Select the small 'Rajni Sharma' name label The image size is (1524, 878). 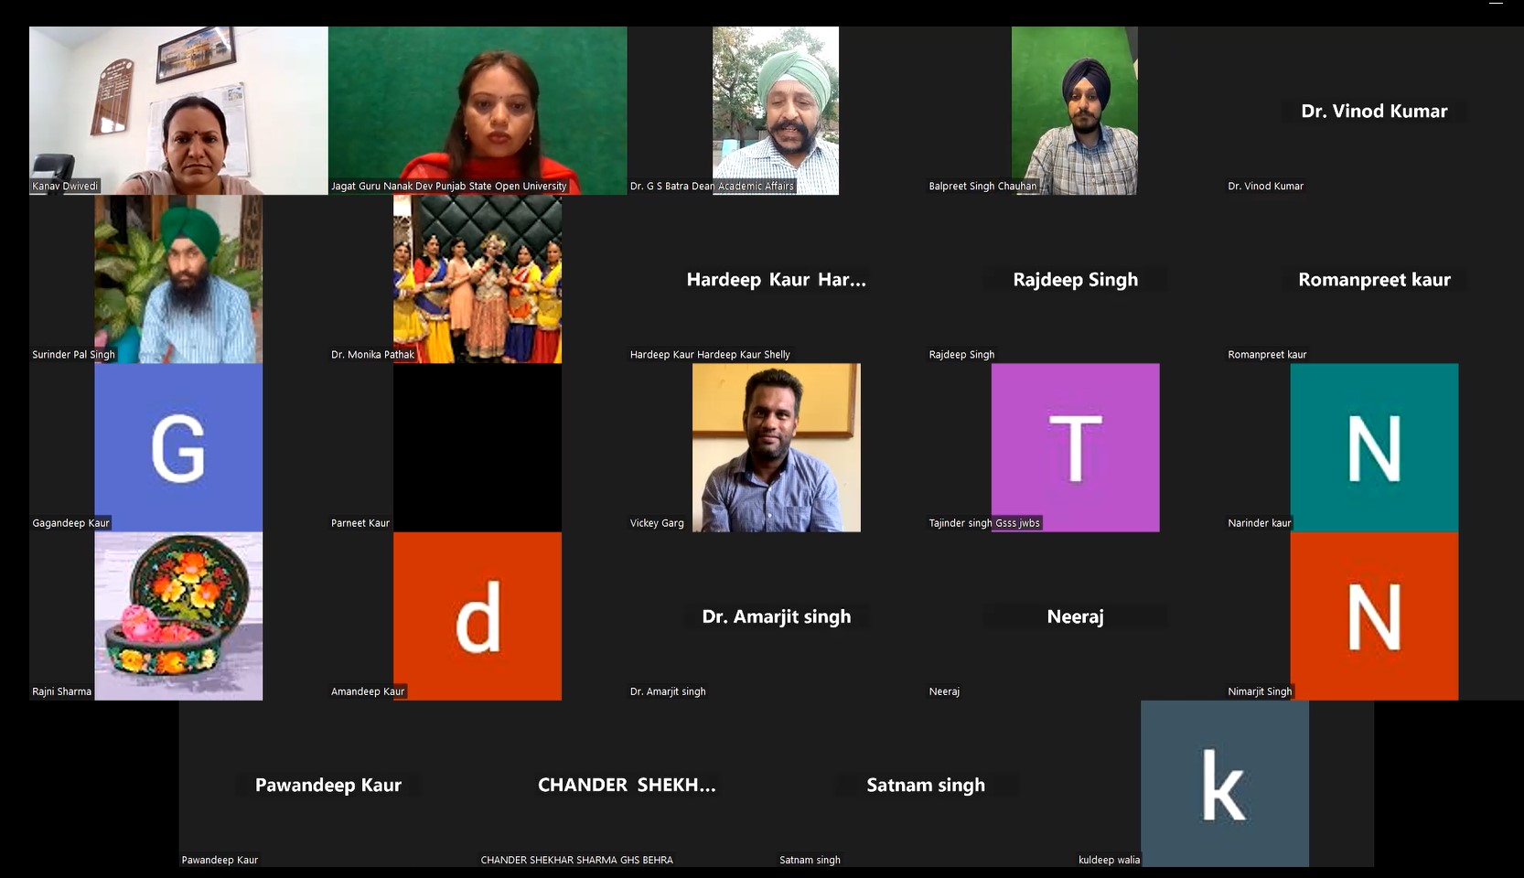click(x=61, y=691)
